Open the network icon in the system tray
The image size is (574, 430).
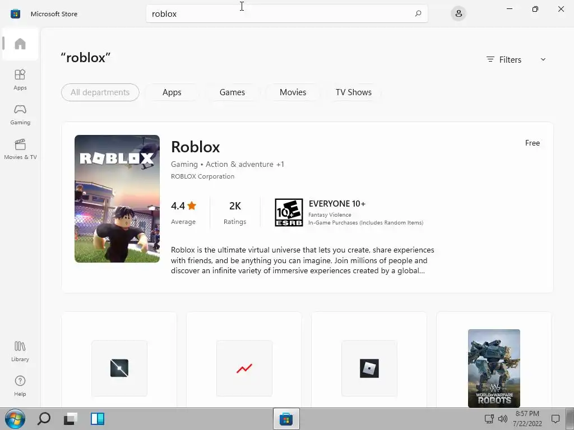click(489, 419)
